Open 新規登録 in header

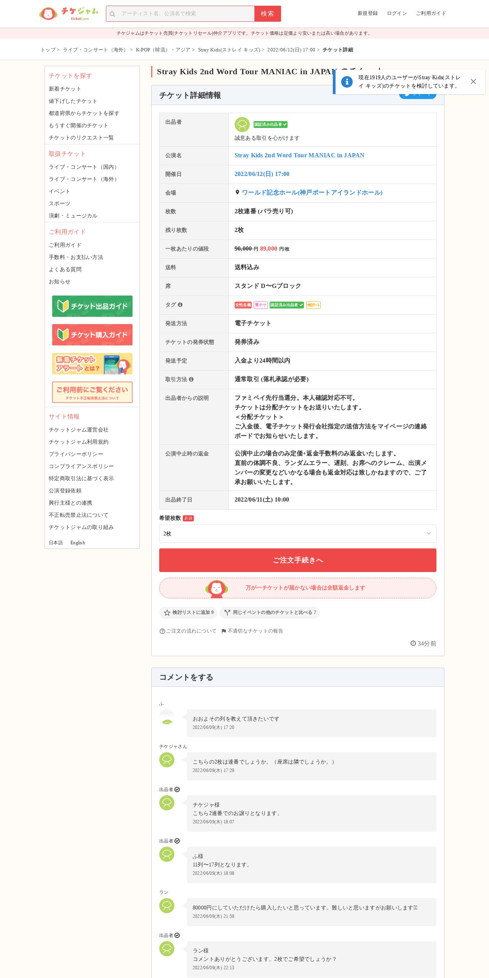pyautogui.click(x=368, y=13)
